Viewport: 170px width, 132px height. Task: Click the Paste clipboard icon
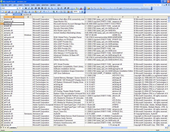tap(36, 12)
